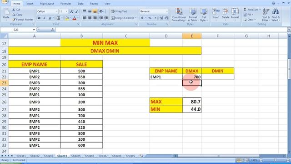
Task: Set Middle Align vertical alignment
Action: 90,11
